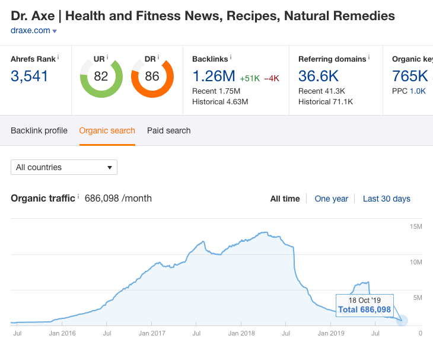
Task: Click the green UR 82 gauge
Action: (x=101, y=78)
